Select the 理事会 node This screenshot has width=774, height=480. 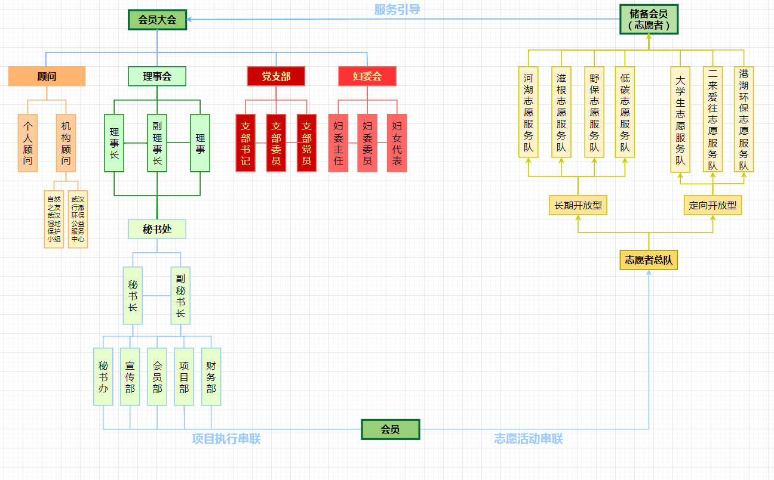pos(157,76)
